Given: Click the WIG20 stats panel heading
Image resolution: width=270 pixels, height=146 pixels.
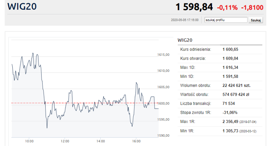Looking at the screenshot, I should tap(185, 40).
